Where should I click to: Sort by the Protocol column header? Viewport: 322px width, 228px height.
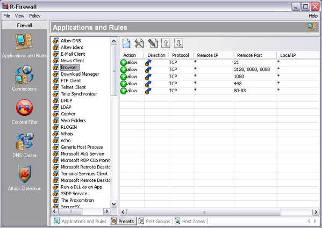click(181, 55)
